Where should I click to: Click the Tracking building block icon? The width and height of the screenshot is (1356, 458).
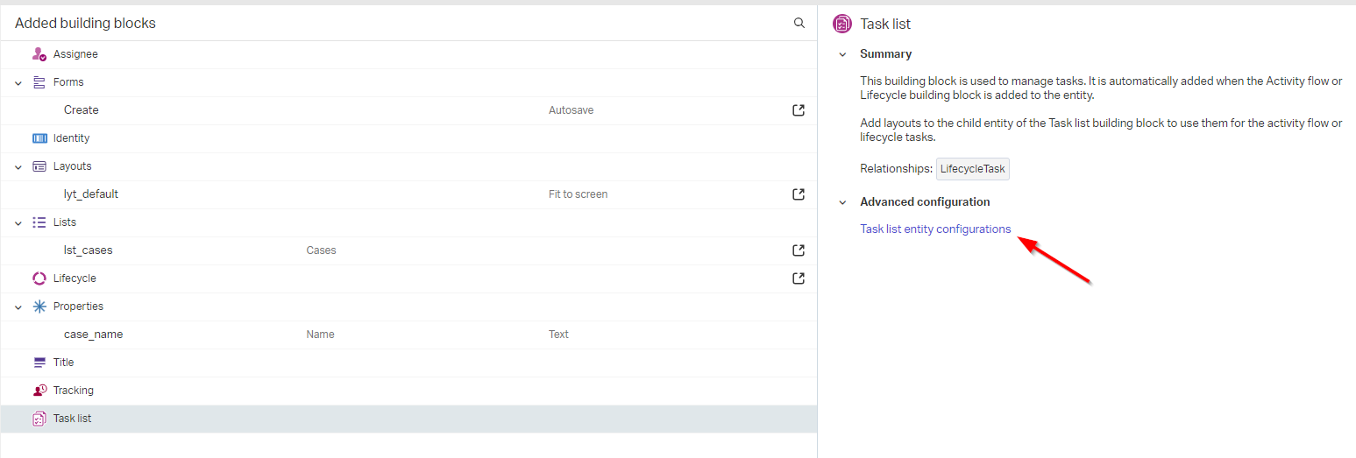tap(39, 391)
